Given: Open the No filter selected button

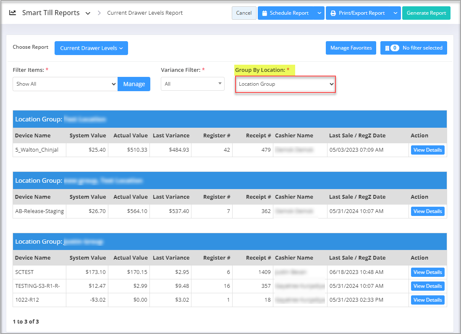Looking at the screenshot, I should coord(414,48).
